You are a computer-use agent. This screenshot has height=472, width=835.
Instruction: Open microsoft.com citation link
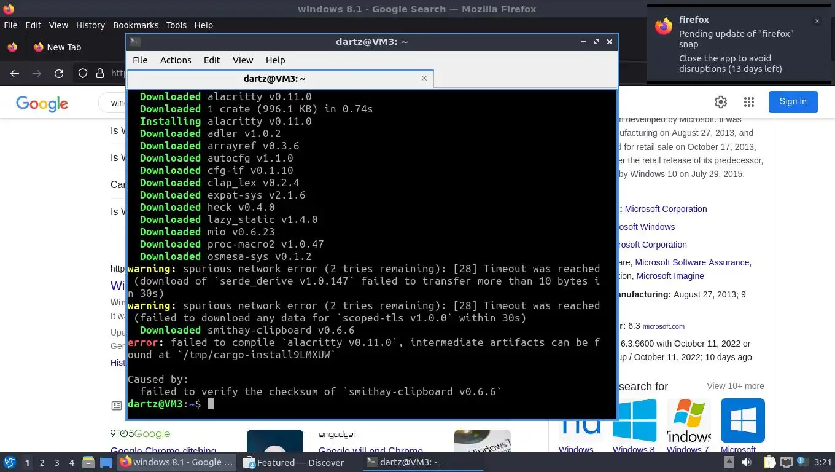pos(663,326)
